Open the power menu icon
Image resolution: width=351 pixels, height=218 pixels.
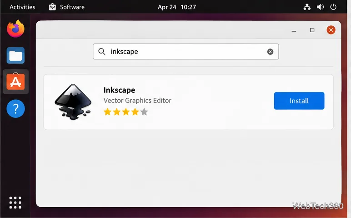[x=333, y=7]
